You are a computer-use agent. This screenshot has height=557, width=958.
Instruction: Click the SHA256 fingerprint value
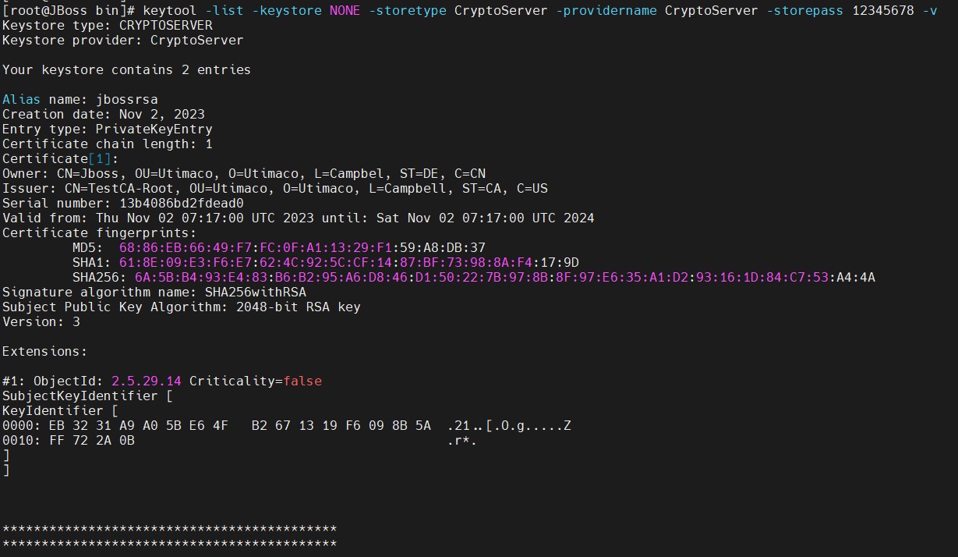[505, 277]
